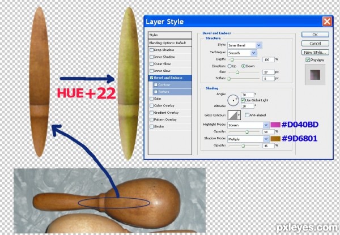
Task: Click the Depth value field
Action: point(269,59)
